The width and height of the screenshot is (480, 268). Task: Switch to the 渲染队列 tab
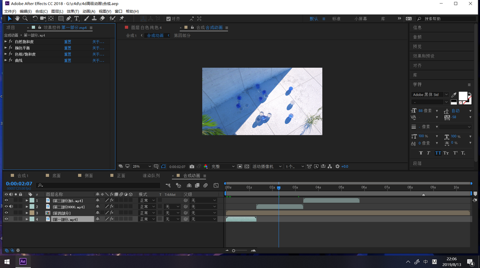click(x=151, y=176)
